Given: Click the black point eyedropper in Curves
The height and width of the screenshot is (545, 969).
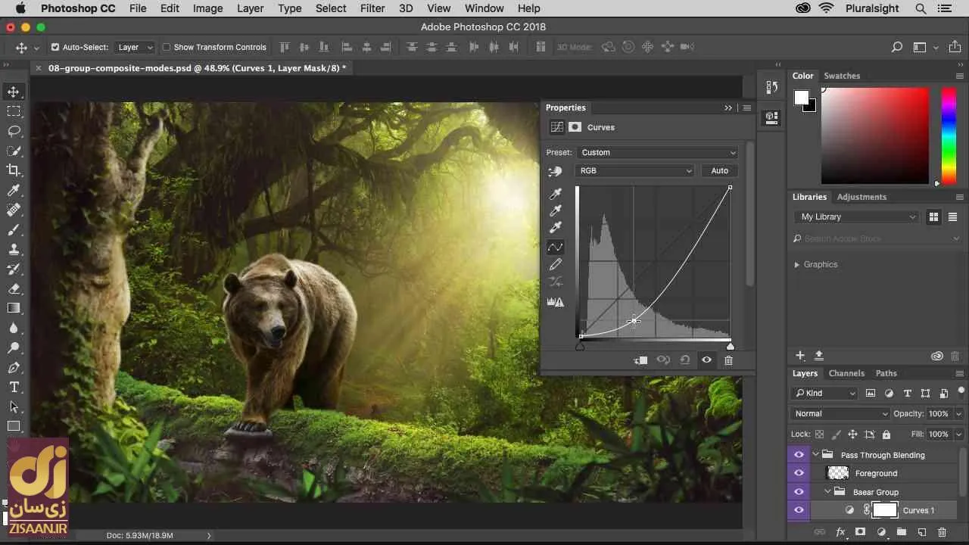Looking at the screenshot, I should pos(556,194).
